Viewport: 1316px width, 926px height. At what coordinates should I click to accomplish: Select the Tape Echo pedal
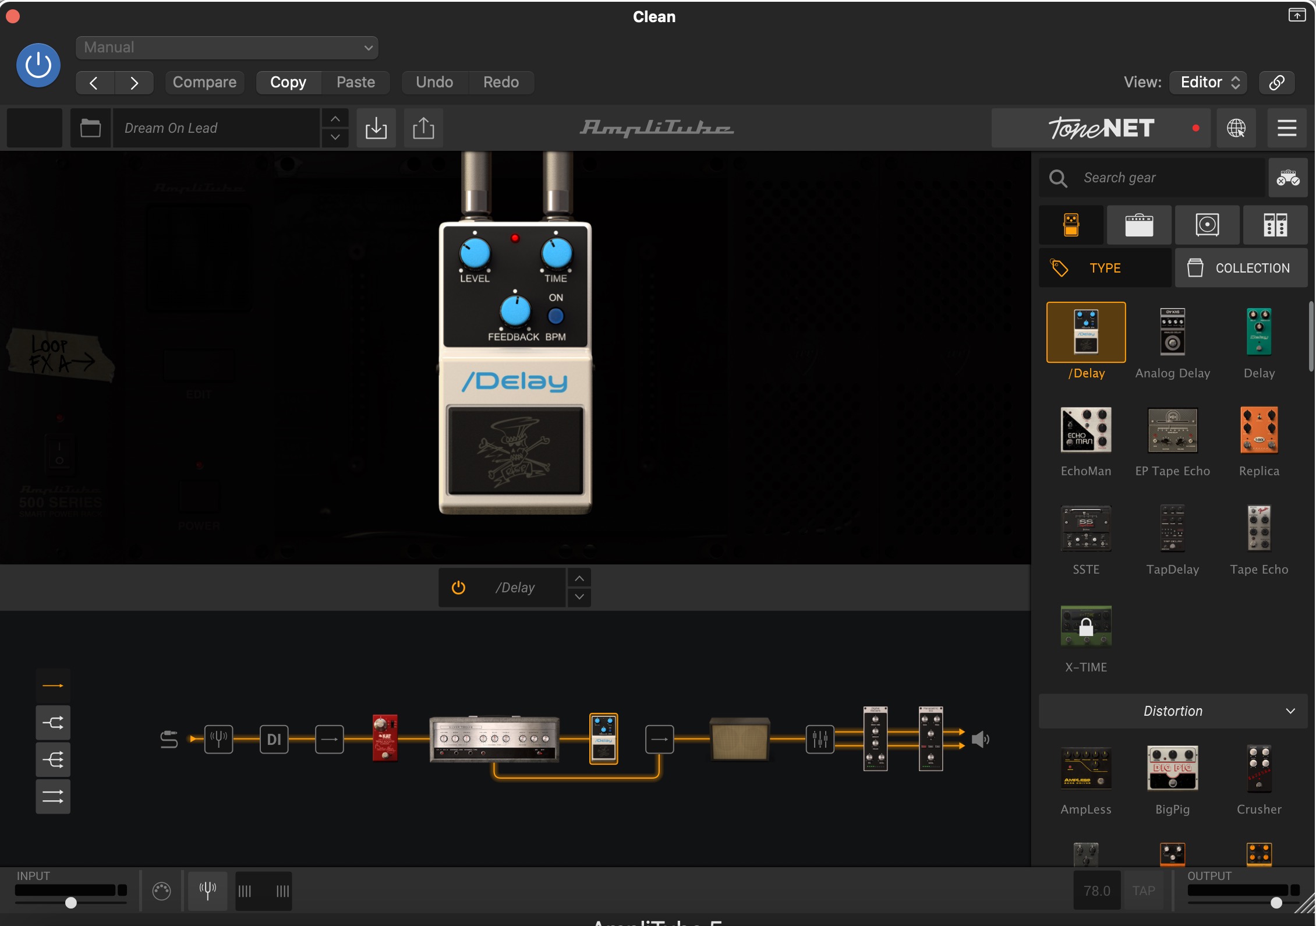1259,528
